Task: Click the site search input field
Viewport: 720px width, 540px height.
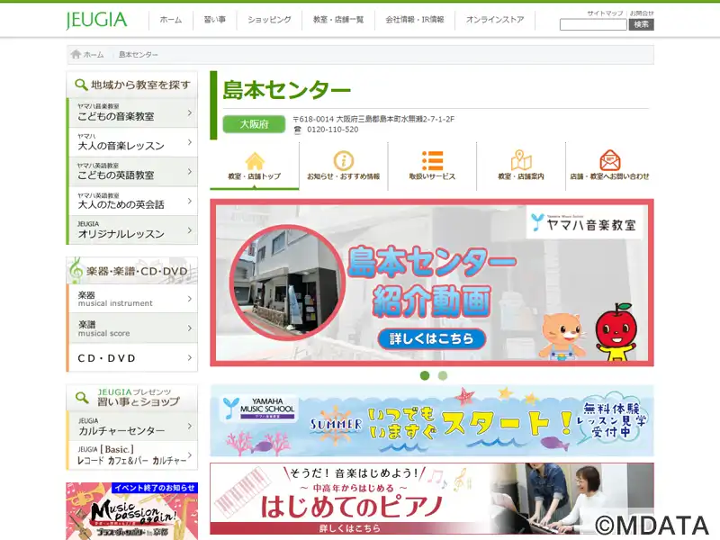Action: point(593,25)
